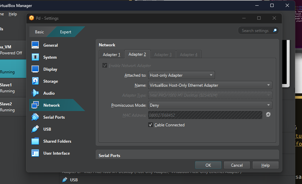This screenshot has width=302, height=184.
Task: Select the Storage disk icon
Action: coord(35,81)
